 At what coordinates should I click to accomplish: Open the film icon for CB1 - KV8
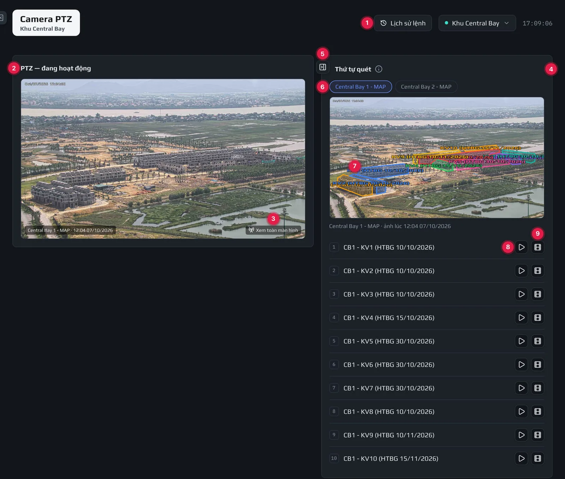(537, 412)
